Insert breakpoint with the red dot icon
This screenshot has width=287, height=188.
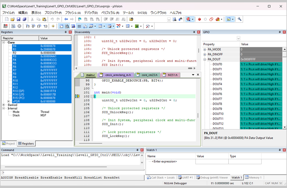click(199, 19)
